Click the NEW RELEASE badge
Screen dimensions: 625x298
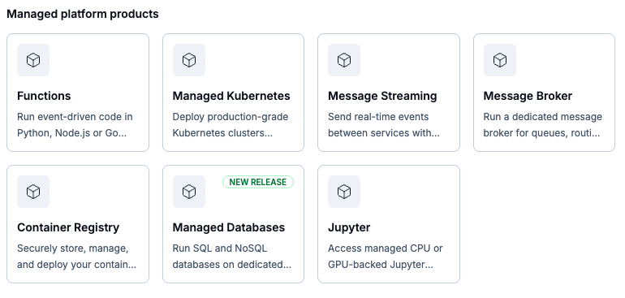pos(258,182)
